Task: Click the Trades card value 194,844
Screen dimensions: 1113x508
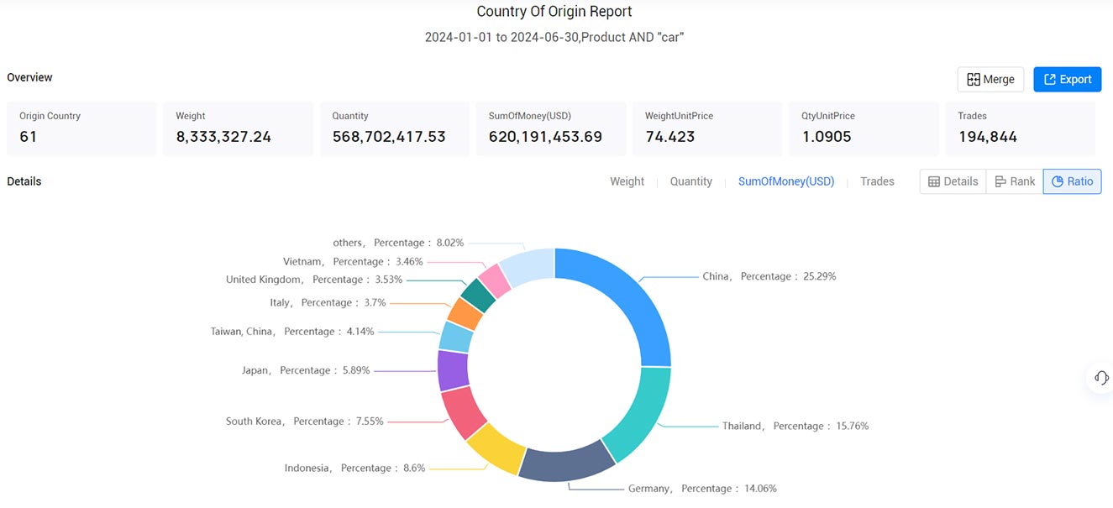Action: tap(988, 137)
